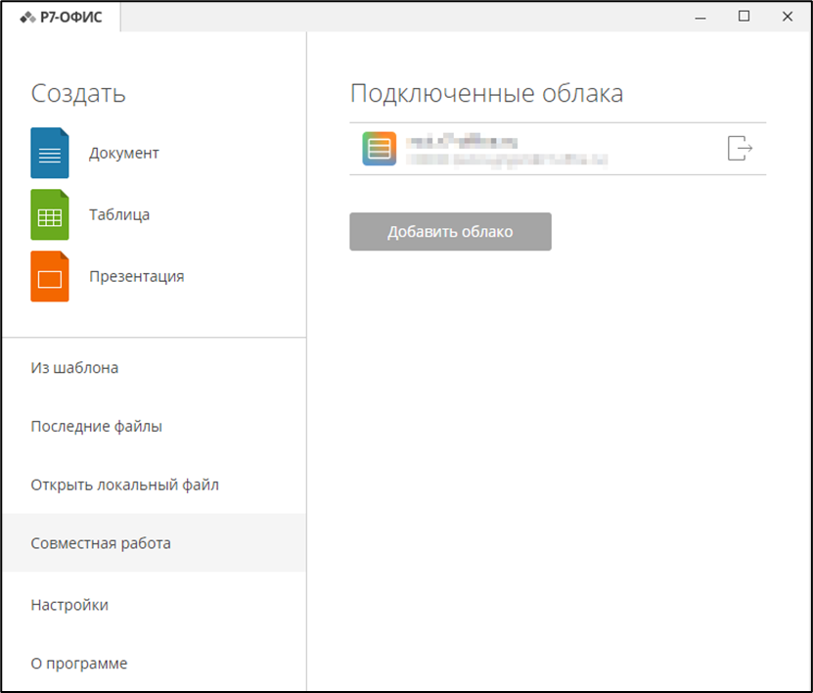Log out of connected cloud via exit icon

[x=740, y=149]
